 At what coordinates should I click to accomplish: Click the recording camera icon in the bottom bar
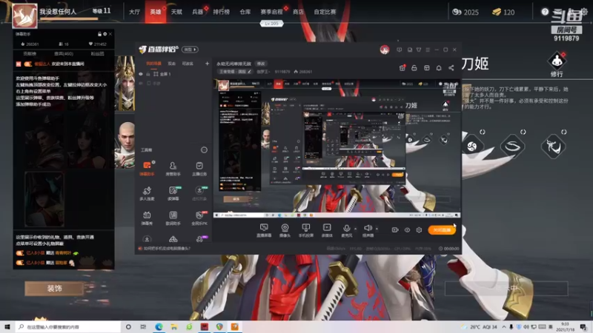pyautogui.click(x=395, y=229)
